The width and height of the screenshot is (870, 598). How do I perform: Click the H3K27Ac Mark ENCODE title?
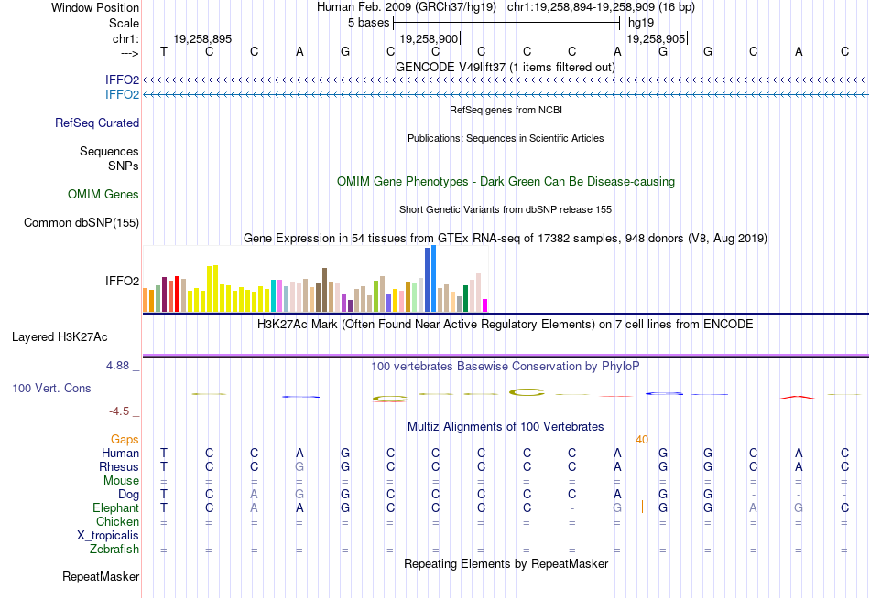pos(505,325)
